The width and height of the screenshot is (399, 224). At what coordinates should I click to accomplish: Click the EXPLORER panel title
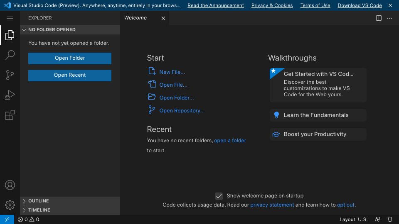40,18
